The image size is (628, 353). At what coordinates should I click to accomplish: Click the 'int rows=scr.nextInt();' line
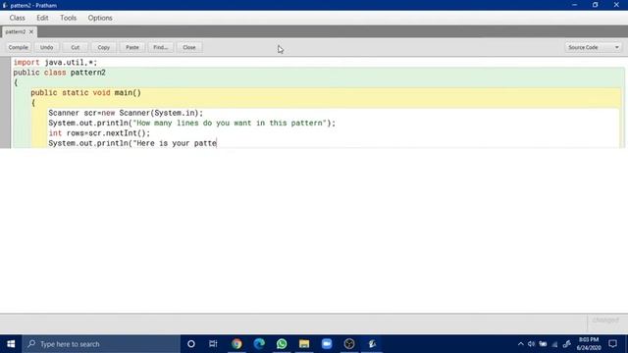click(99, 133)
